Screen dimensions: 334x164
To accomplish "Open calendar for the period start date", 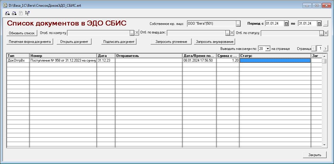I will (286, 24).
